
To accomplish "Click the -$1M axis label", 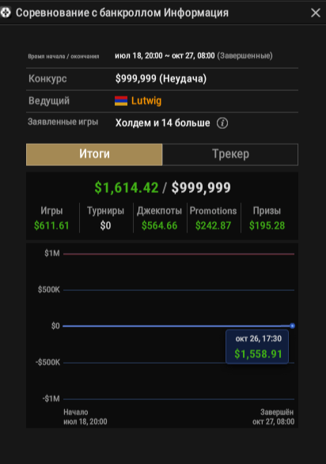I will coord(51,398).
